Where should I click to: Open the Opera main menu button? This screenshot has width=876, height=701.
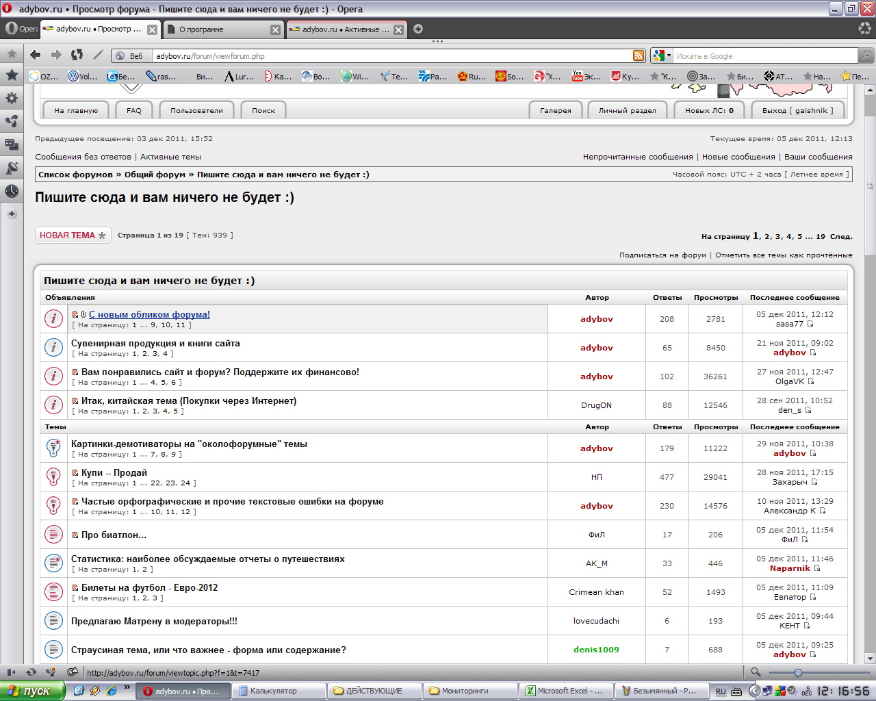coord(21,29)
